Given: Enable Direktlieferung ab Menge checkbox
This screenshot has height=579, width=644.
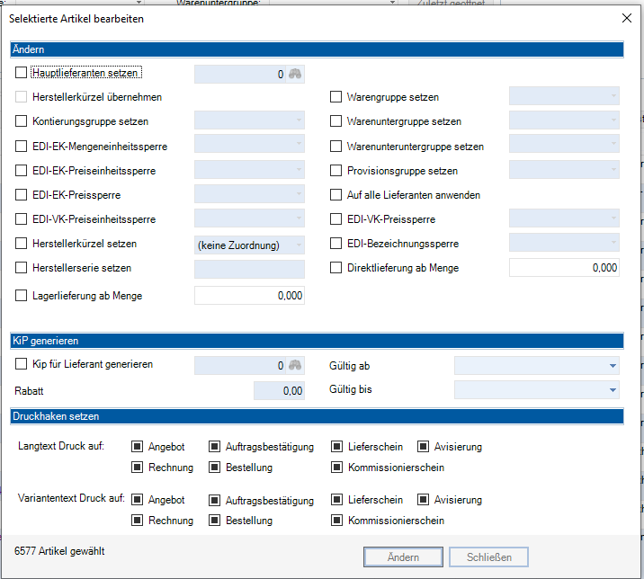Looking at the screenshot, I should click(336, 268).
